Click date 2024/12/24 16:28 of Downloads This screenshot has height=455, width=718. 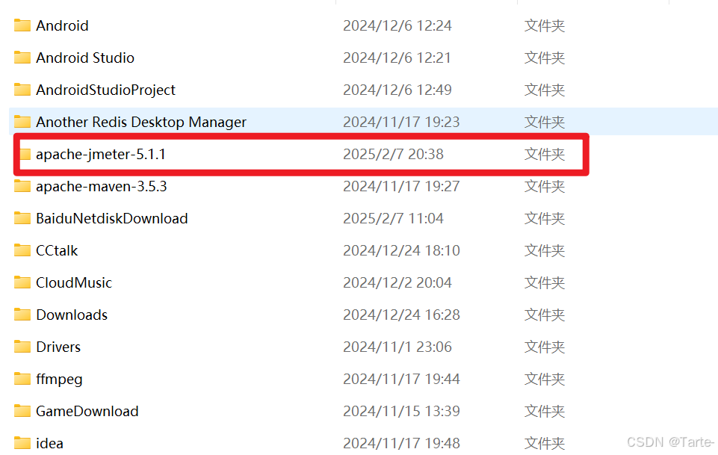(401, 315)
